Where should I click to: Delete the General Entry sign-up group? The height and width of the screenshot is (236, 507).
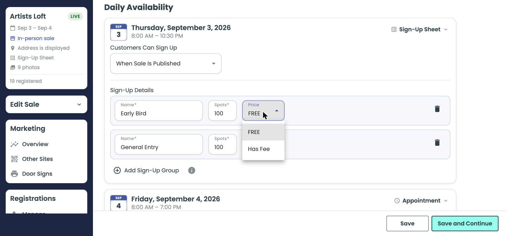(x=437, y=143)
